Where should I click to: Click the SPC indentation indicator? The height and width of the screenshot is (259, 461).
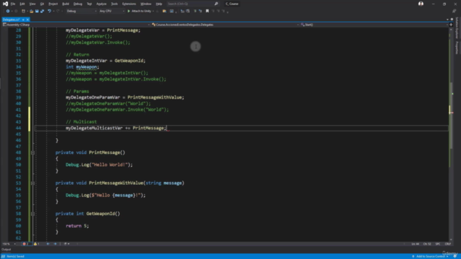point(438,244)
